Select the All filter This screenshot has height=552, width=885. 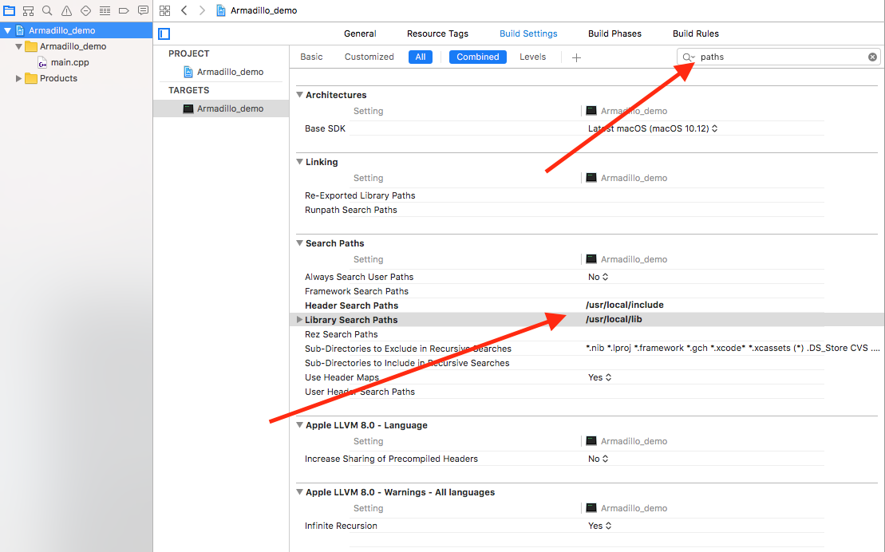[x=421, y=57]
